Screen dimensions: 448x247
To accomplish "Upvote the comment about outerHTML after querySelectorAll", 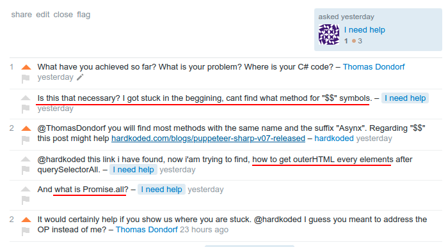I will [26, 160].
